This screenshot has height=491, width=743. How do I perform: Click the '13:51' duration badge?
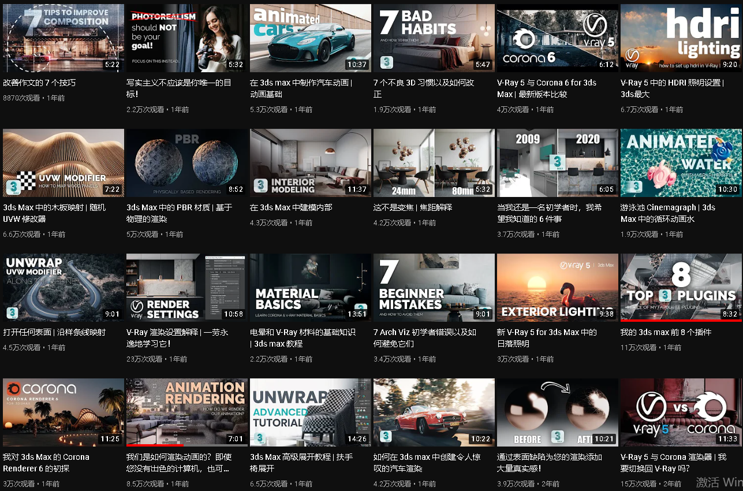(357, 314)
